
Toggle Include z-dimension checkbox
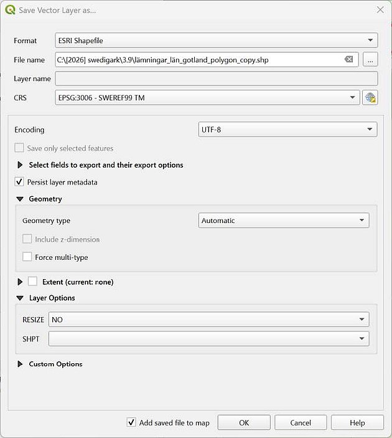[x=27, y=239]
